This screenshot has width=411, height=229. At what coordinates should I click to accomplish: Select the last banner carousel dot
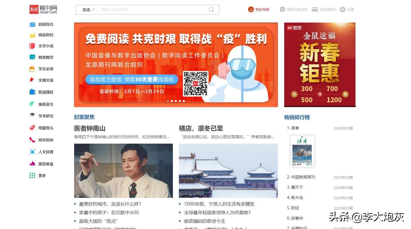point(184,101)
